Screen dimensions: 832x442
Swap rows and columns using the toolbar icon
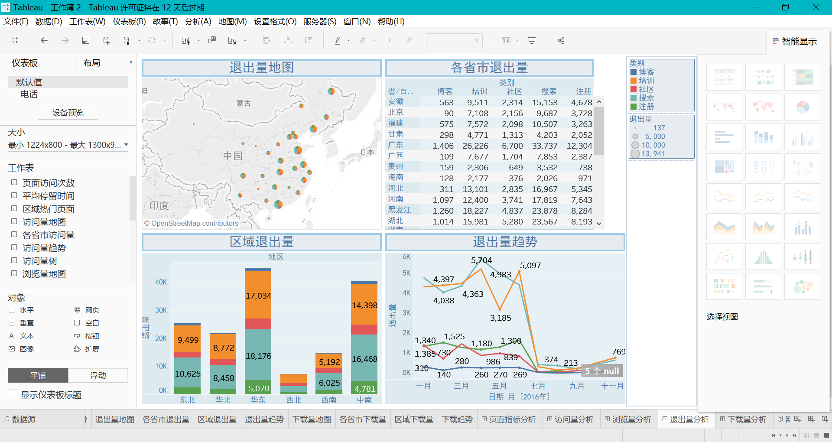(266, 40)
